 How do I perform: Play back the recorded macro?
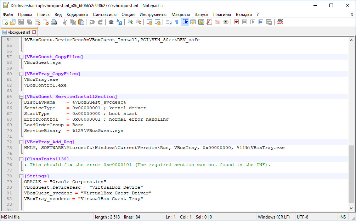pyautogui.click(x=253, y=22)
